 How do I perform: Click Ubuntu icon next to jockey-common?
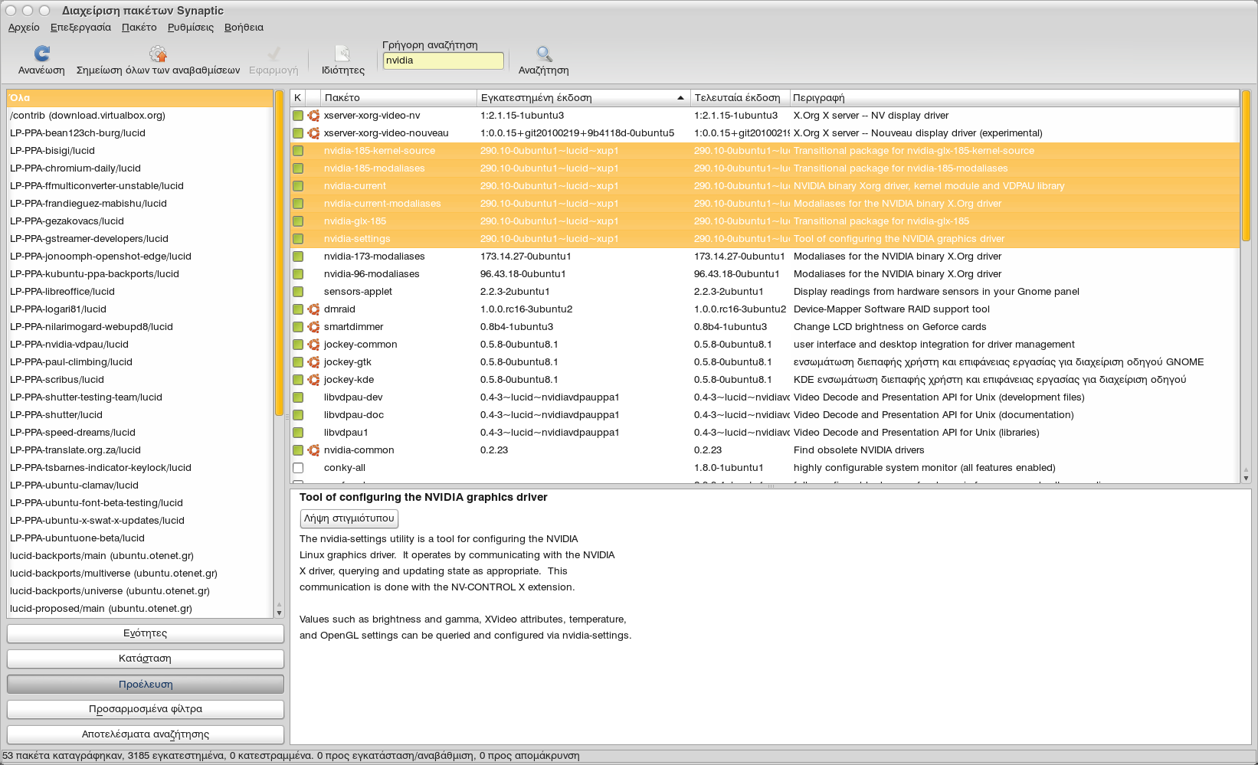click(313, 345)
